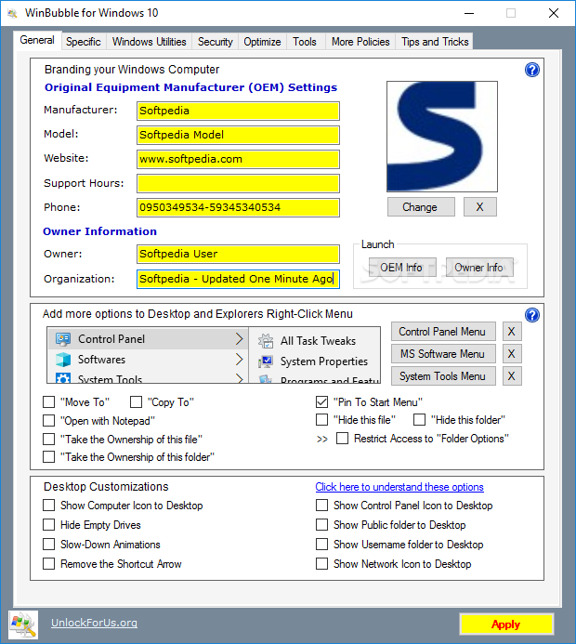Click the System Tools gear icon
This screenshot has width=576, height=644.
[63, 378]
